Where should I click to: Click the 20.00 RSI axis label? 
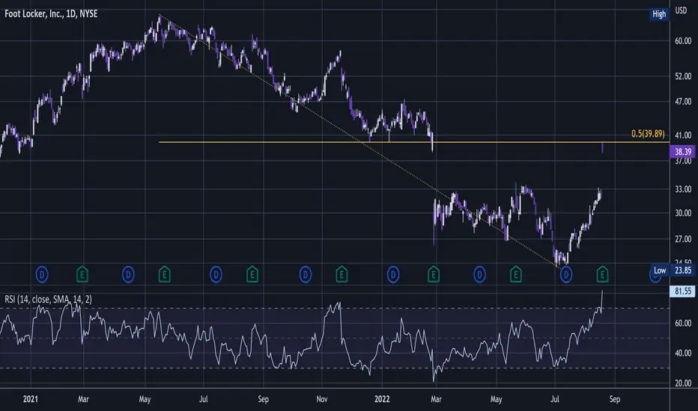coord(683,383)
